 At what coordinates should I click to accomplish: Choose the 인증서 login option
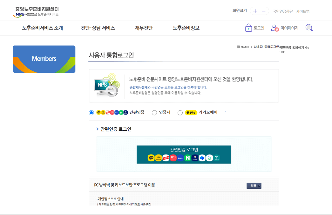tap(154, 113)
